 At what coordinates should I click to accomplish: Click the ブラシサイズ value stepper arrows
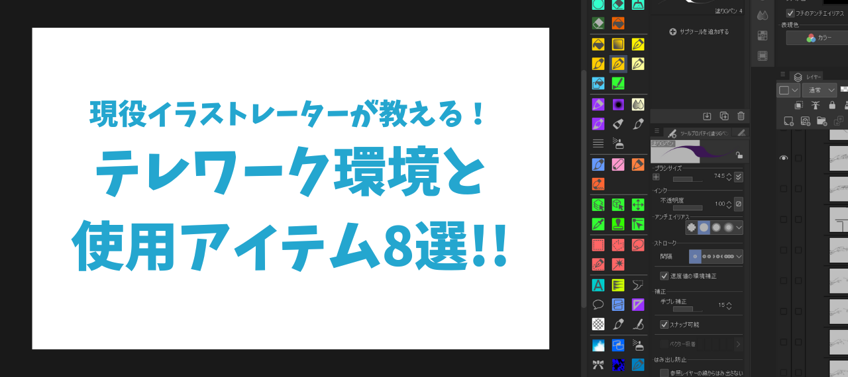729,177
